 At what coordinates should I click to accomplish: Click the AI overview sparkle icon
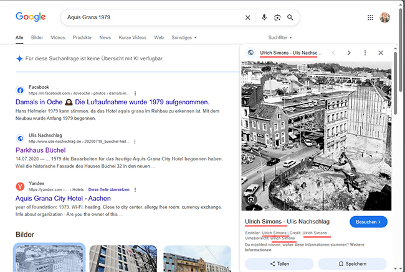pyautogui.click(x=19, y=58)
